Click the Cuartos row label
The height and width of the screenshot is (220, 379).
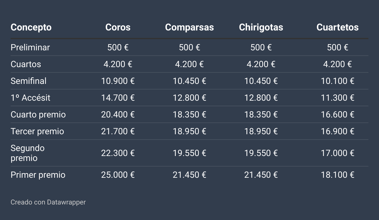click(x=26, y=64)
